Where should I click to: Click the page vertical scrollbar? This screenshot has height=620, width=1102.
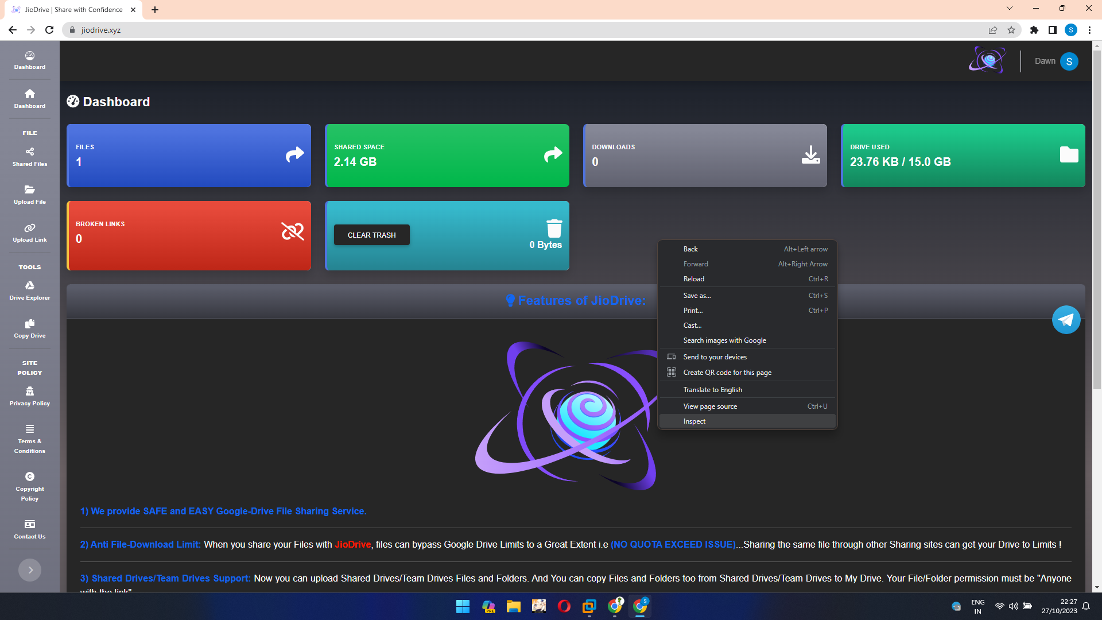tap(1097, 218)
